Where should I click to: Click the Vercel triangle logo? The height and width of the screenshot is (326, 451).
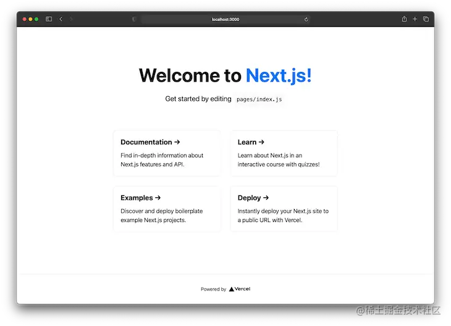(x=232, y=289)
